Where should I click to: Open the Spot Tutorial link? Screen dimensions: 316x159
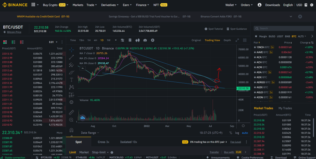coord(214,29)
